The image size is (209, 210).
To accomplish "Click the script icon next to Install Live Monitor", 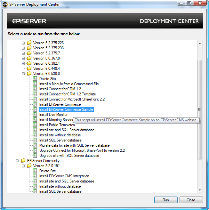I will [x=35, y=115].
